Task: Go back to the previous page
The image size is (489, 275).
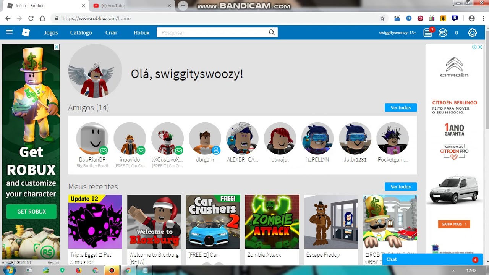Action: 8,18
